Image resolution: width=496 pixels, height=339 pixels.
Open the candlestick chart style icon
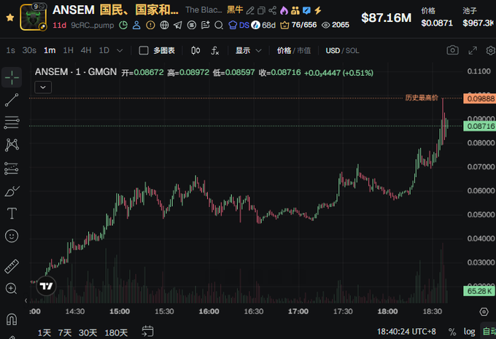[x=195, y=50]
